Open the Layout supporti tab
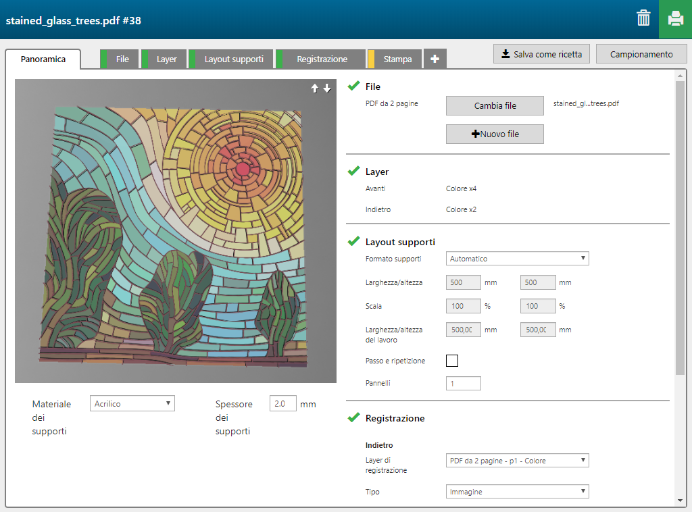Viewport: 692px width, 512px height. pos(234,59)
